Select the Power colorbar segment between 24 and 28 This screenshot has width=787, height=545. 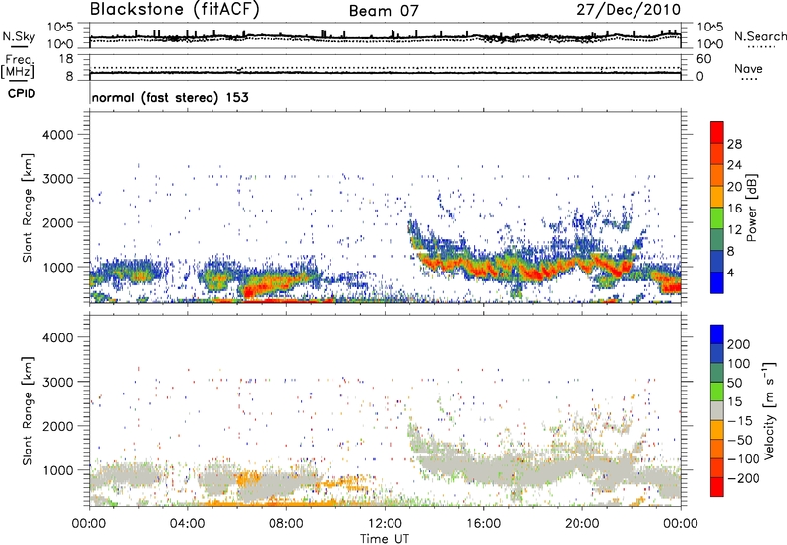(717, 153)
